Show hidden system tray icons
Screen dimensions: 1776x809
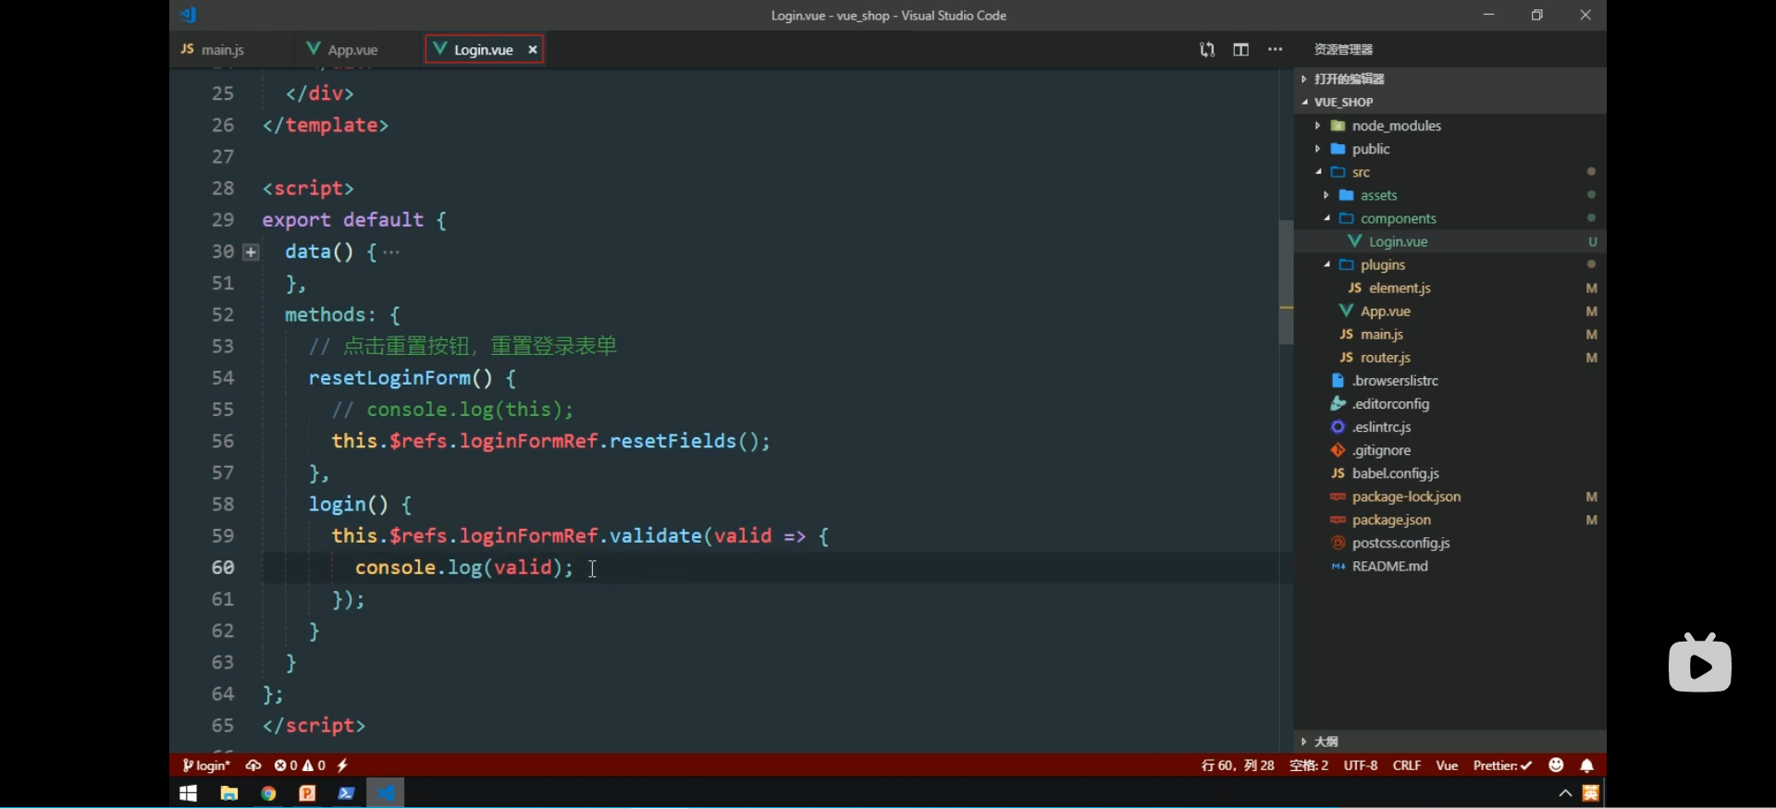click(1565, 793)
